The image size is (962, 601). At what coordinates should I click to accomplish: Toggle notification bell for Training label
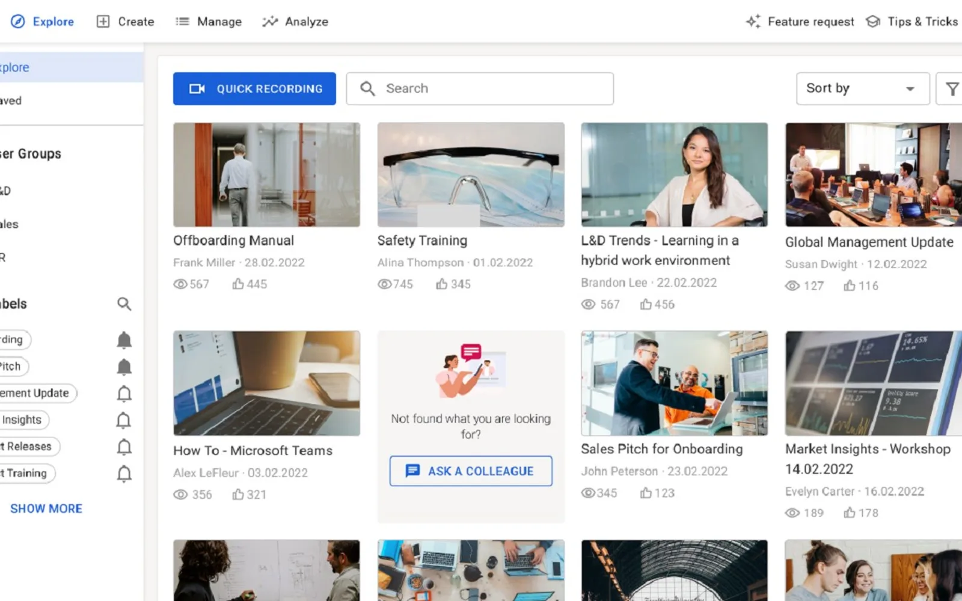coord(124,474)
